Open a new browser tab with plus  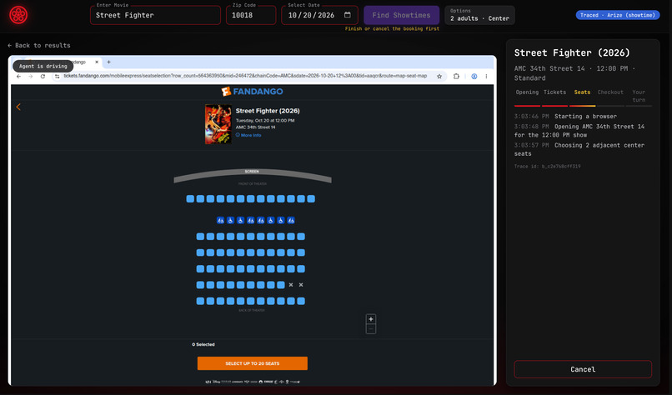coord(109,62)
